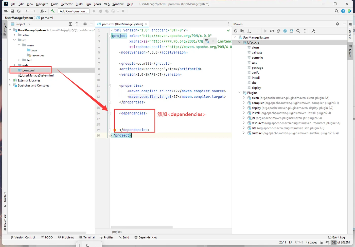Click Show Dependencies diagram icon in Maven

pyautogui.click(x=292, y=31)
